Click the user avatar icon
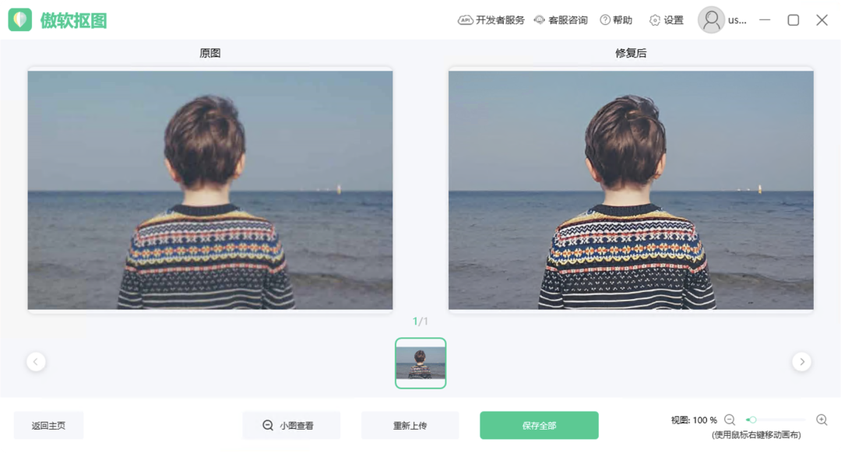This screenshot has height=453, width=841. (711, 19)
